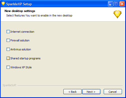Image resolution: width=126 pixels, height=98 pixels.
Task: Click the SparkleXP diamond icon in title bar
Action: pos(3,4)
